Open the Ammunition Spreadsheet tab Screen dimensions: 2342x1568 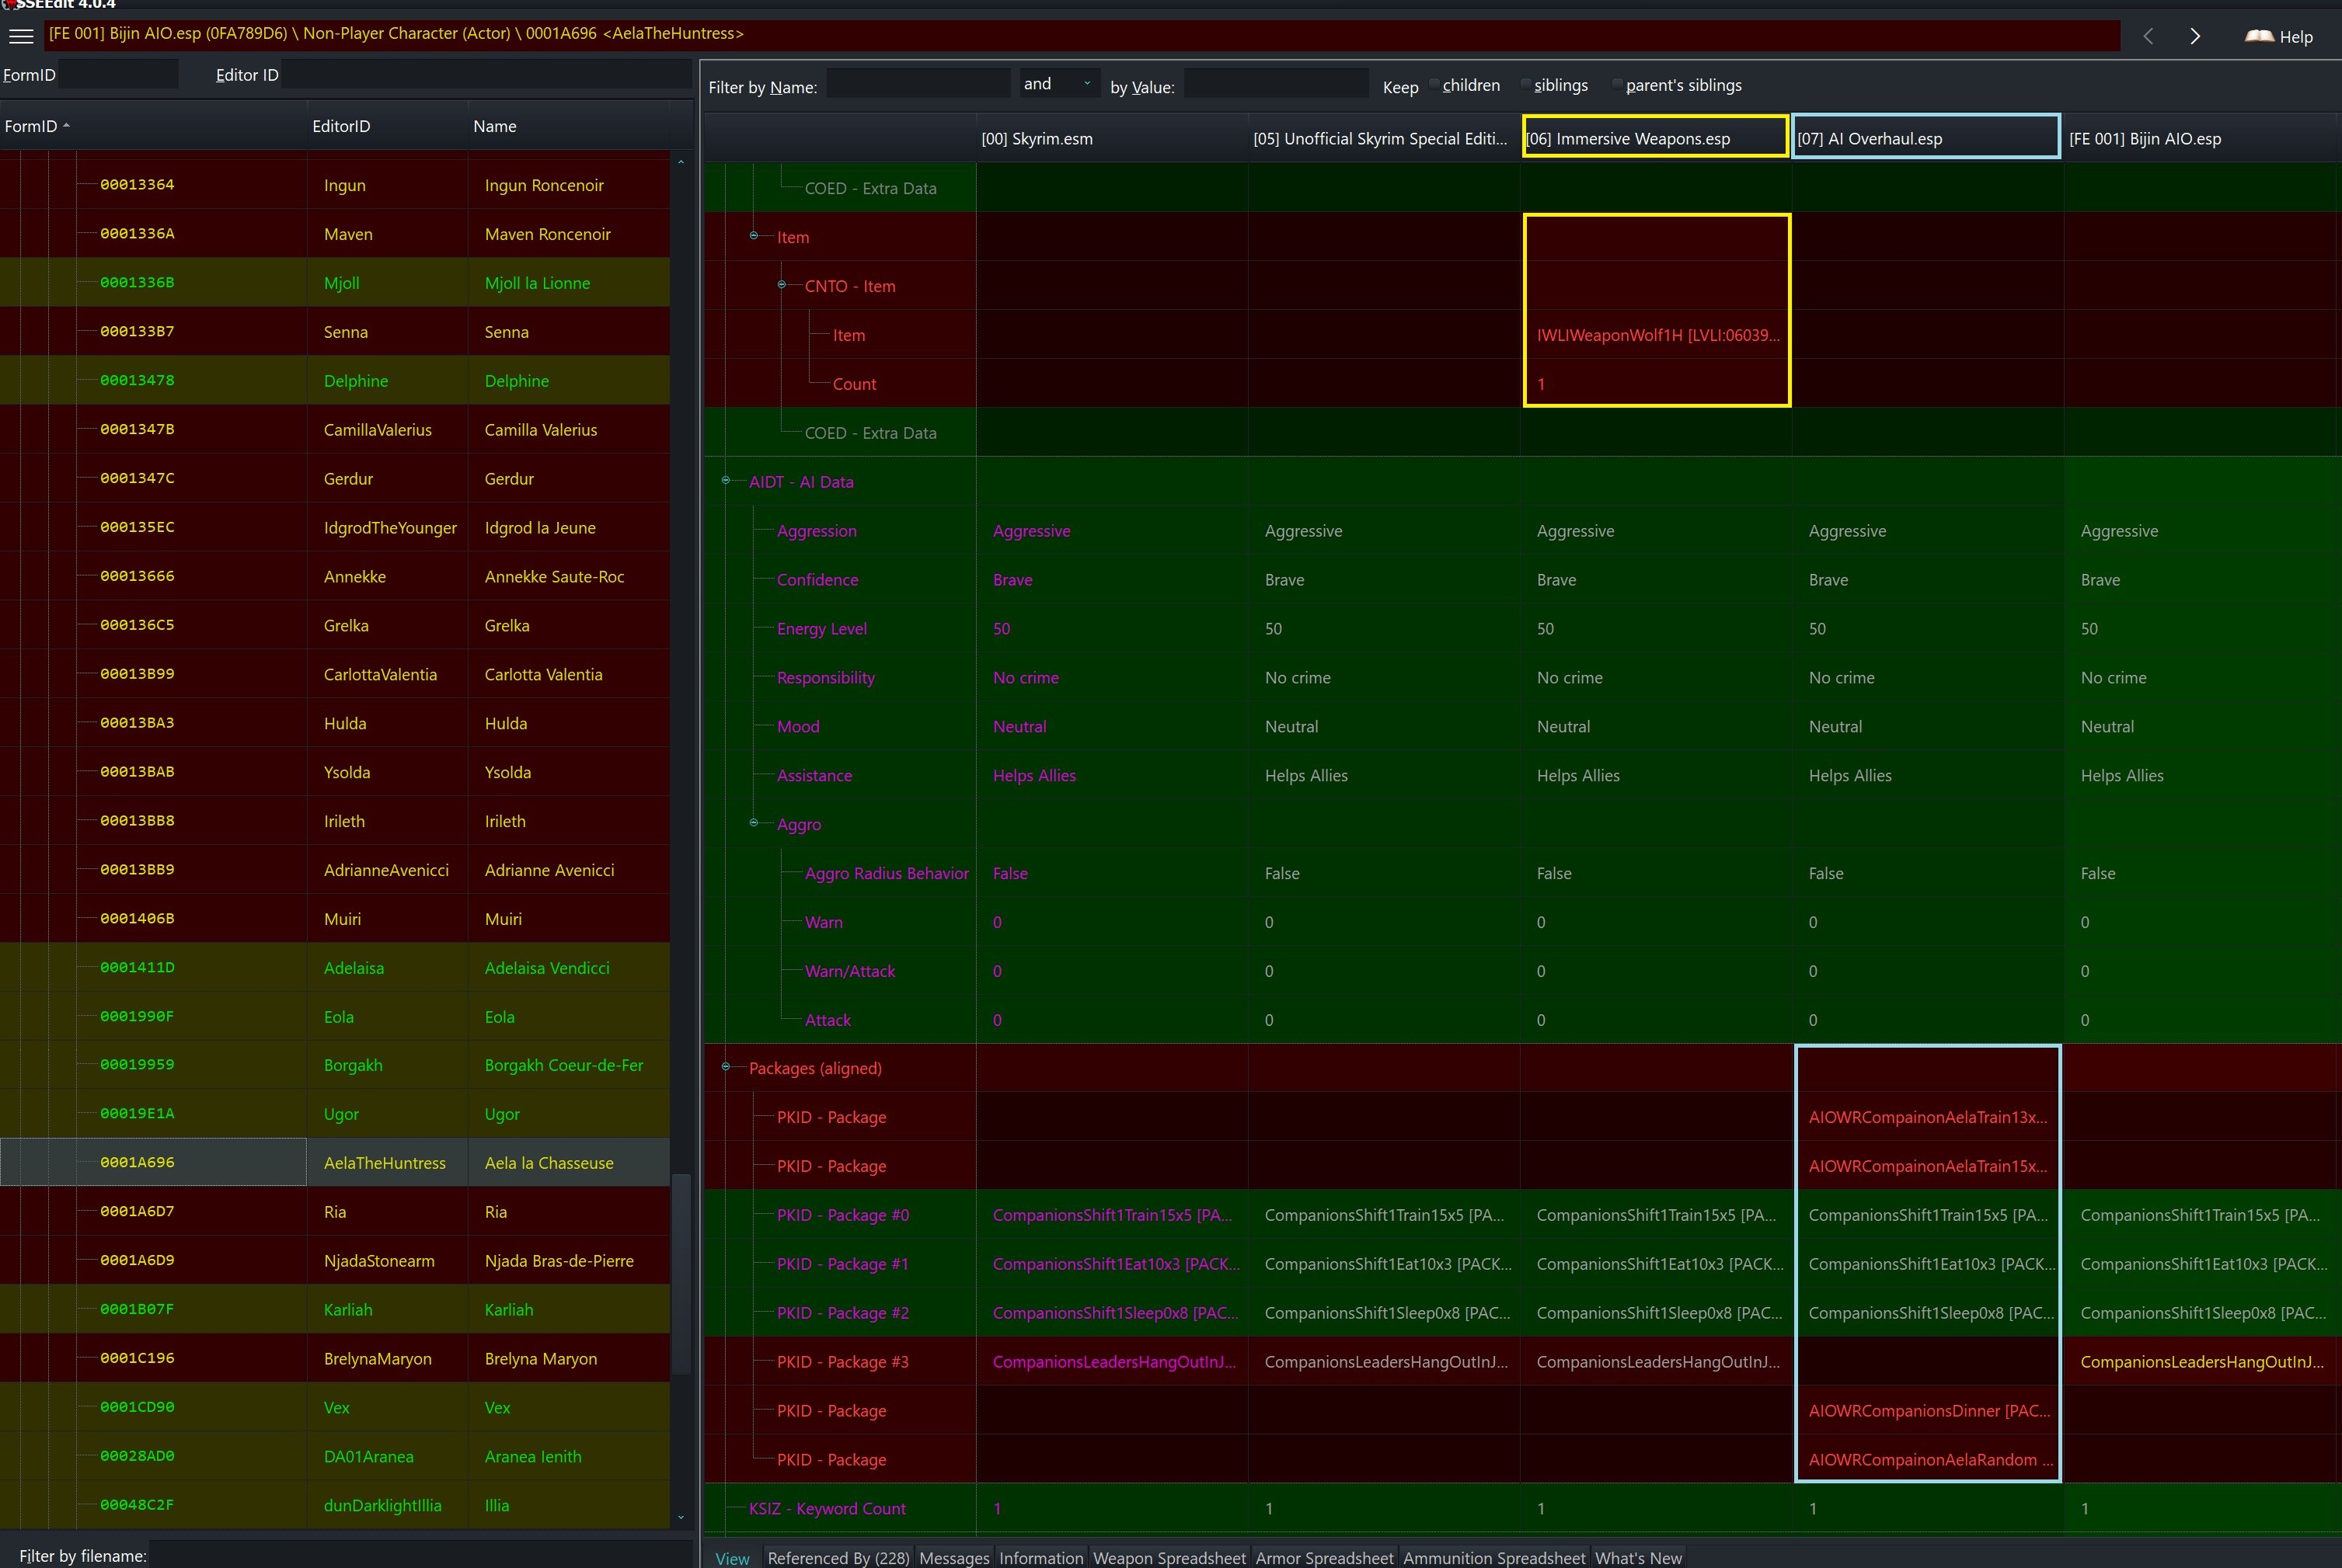1493,1557
